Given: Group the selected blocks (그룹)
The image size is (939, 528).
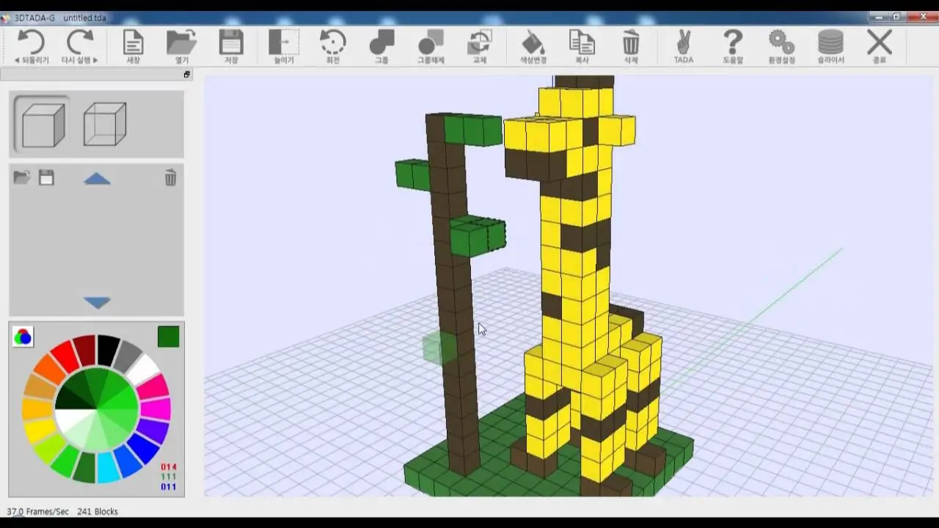Looking at the screenshot, I should tap(381, 46).
